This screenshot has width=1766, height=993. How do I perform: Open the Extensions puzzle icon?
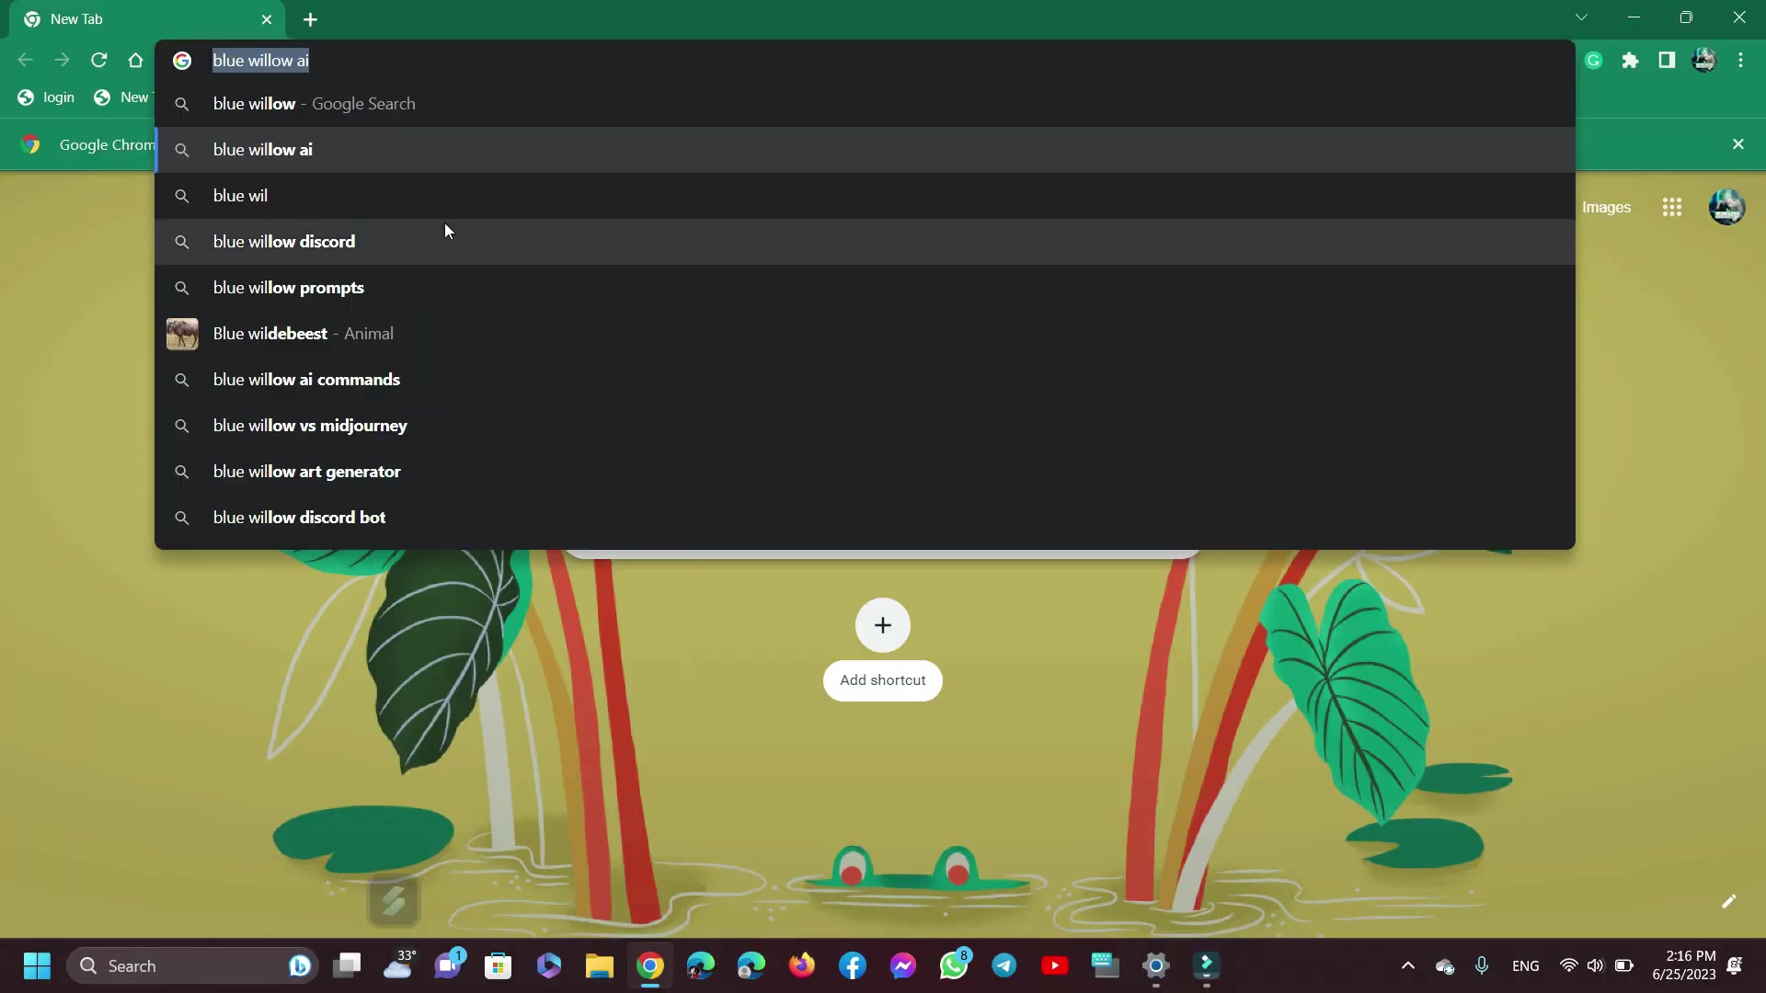(1631, 61)
